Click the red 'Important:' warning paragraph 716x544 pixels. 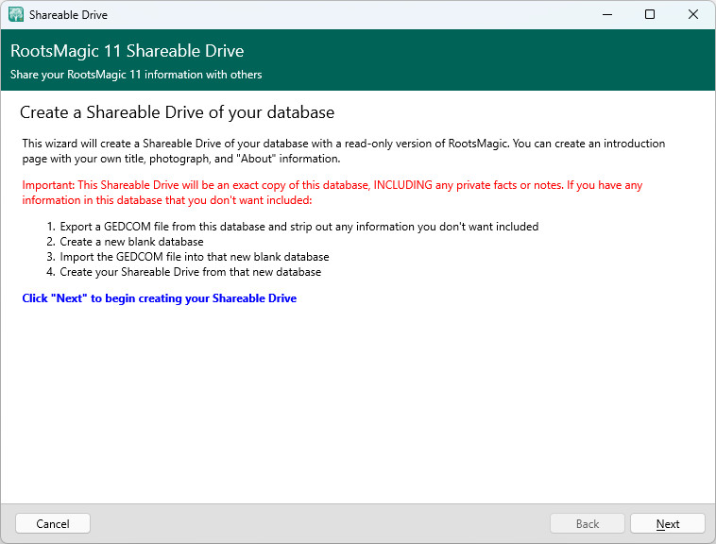tap(332, 192)
